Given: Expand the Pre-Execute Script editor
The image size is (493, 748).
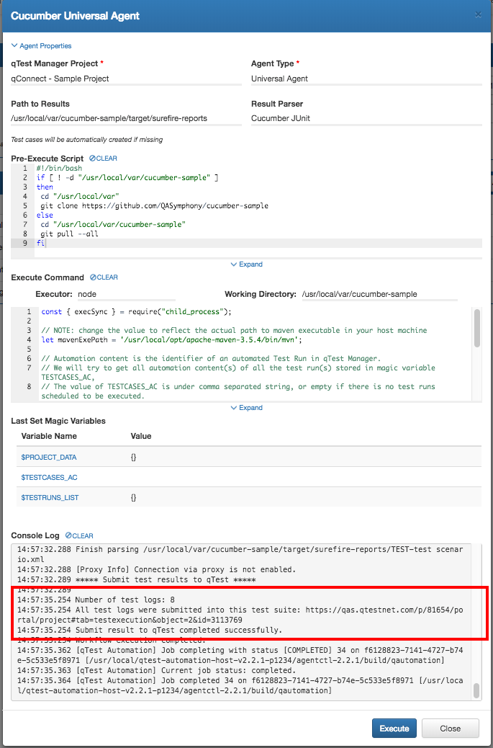Looking at the screenshot, I should (x=246, y=264).
